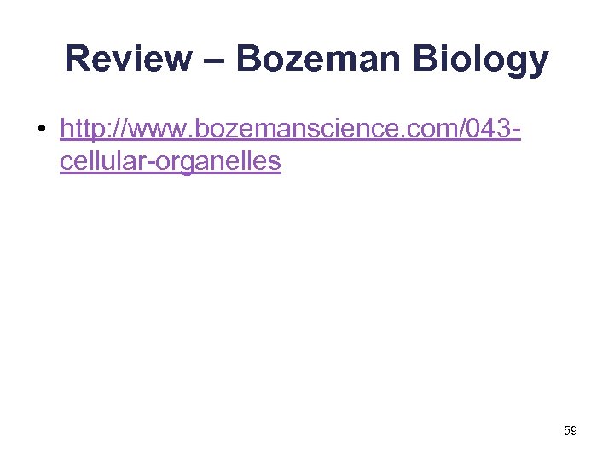The height and width of the screenshot is (461, 614).
Task: Click the "cellular-organelles" link line
Action: click(x=171, y=160)
